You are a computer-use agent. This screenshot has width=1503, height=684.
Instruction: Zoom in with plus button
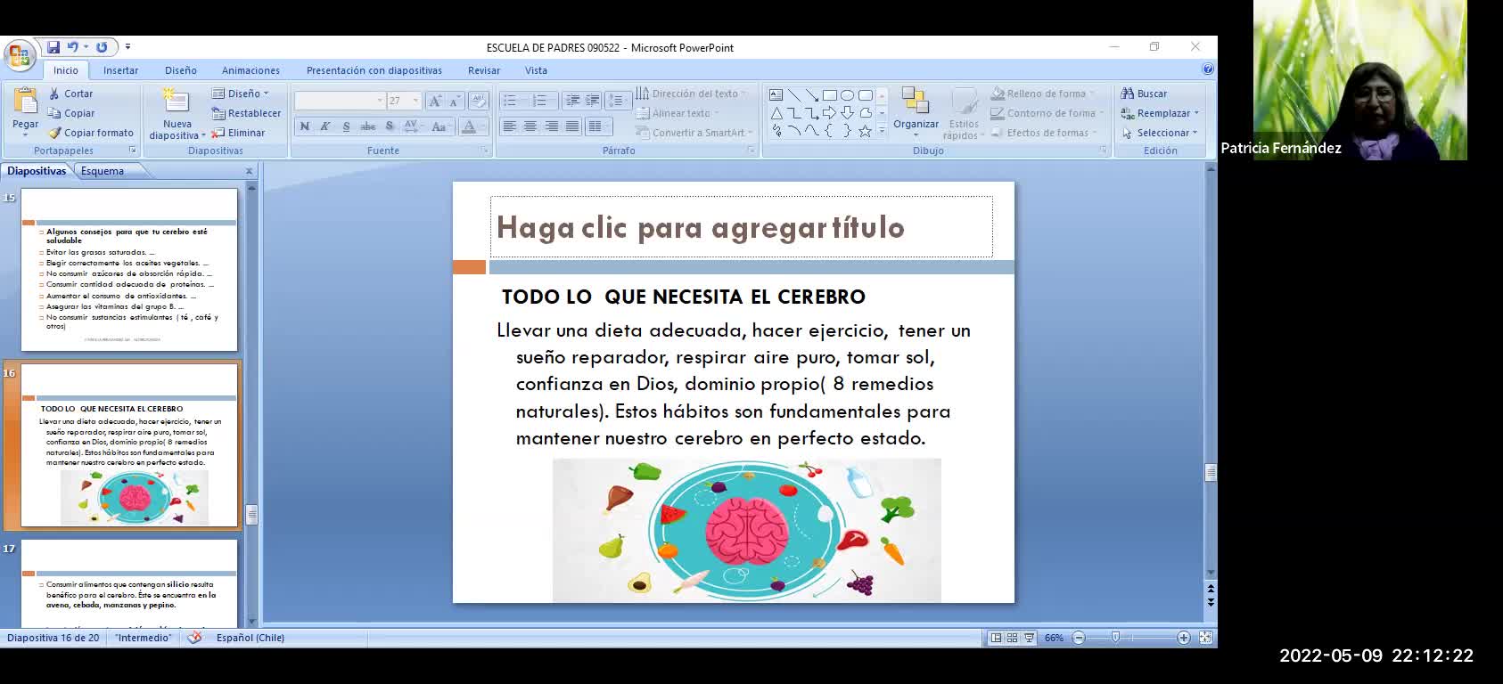pos(1184,638)
